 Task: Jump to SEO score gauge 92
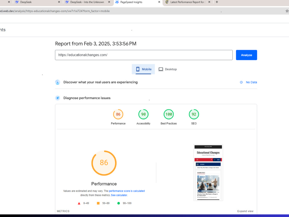[x=194, y=114]
